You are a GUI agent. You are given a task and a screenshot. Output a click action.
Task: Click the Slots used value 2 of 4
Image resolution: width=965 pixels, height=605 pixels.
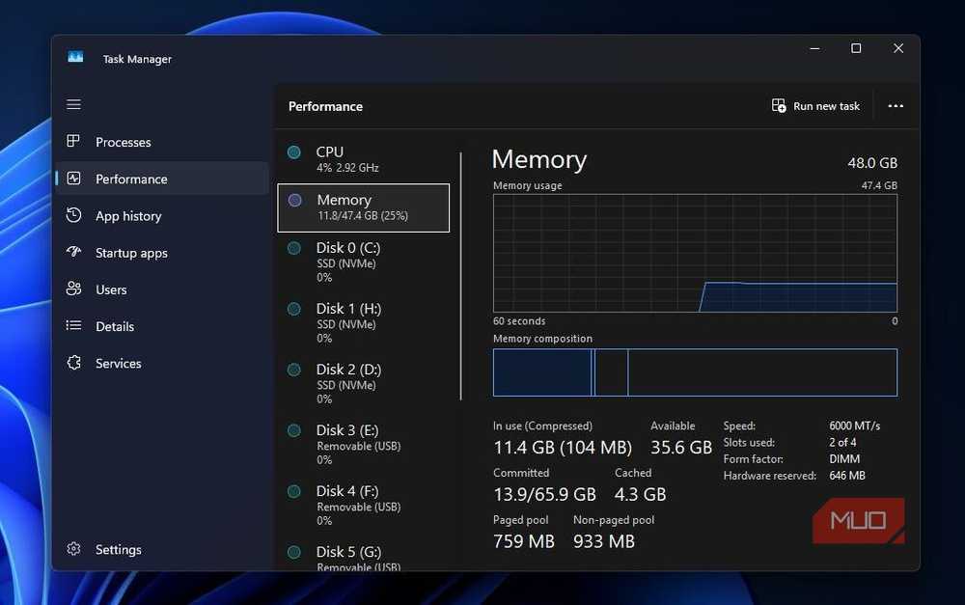(x=842, y=443)
